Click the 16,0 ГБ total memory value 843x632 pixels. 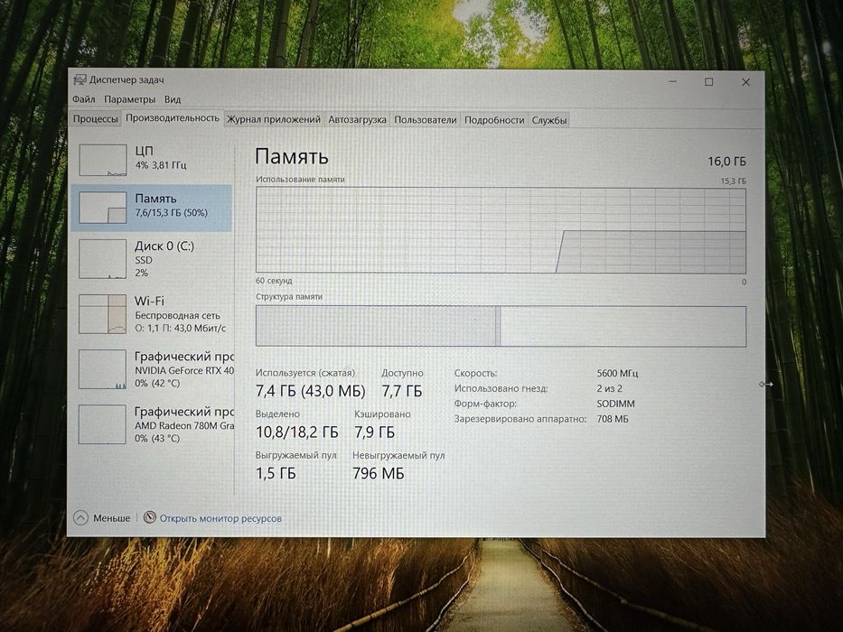[x=726, y=162]
